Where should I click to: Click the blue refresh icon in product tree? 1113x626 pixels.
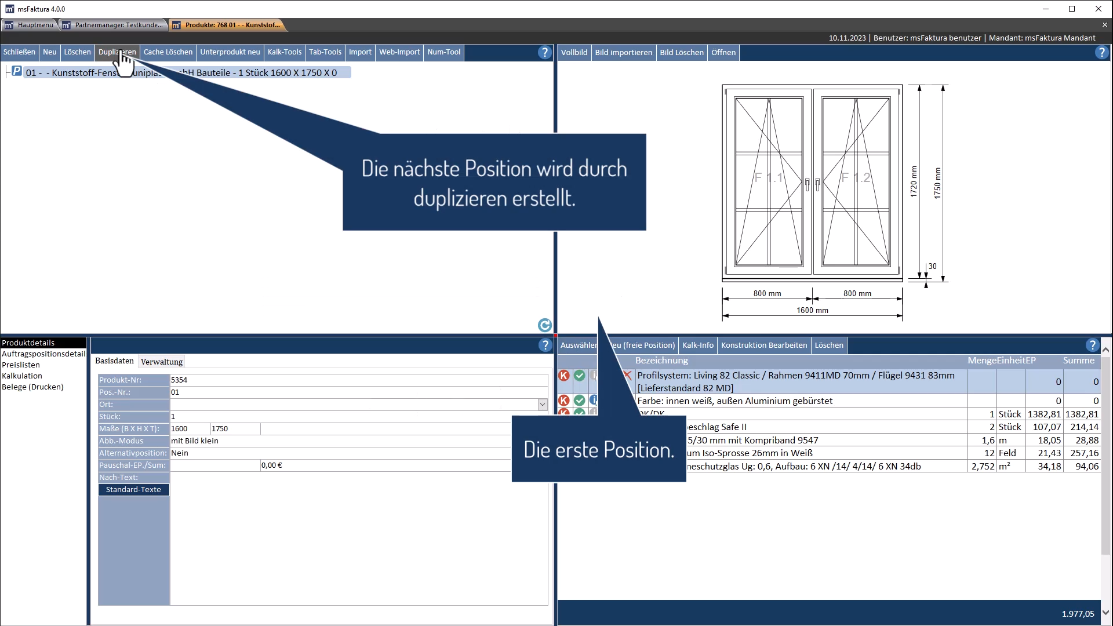click(544, 325)
